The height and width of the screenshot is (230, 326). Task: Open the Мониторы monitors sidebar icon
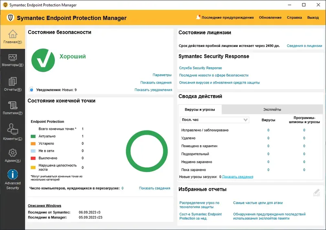(x=13, y=57)
